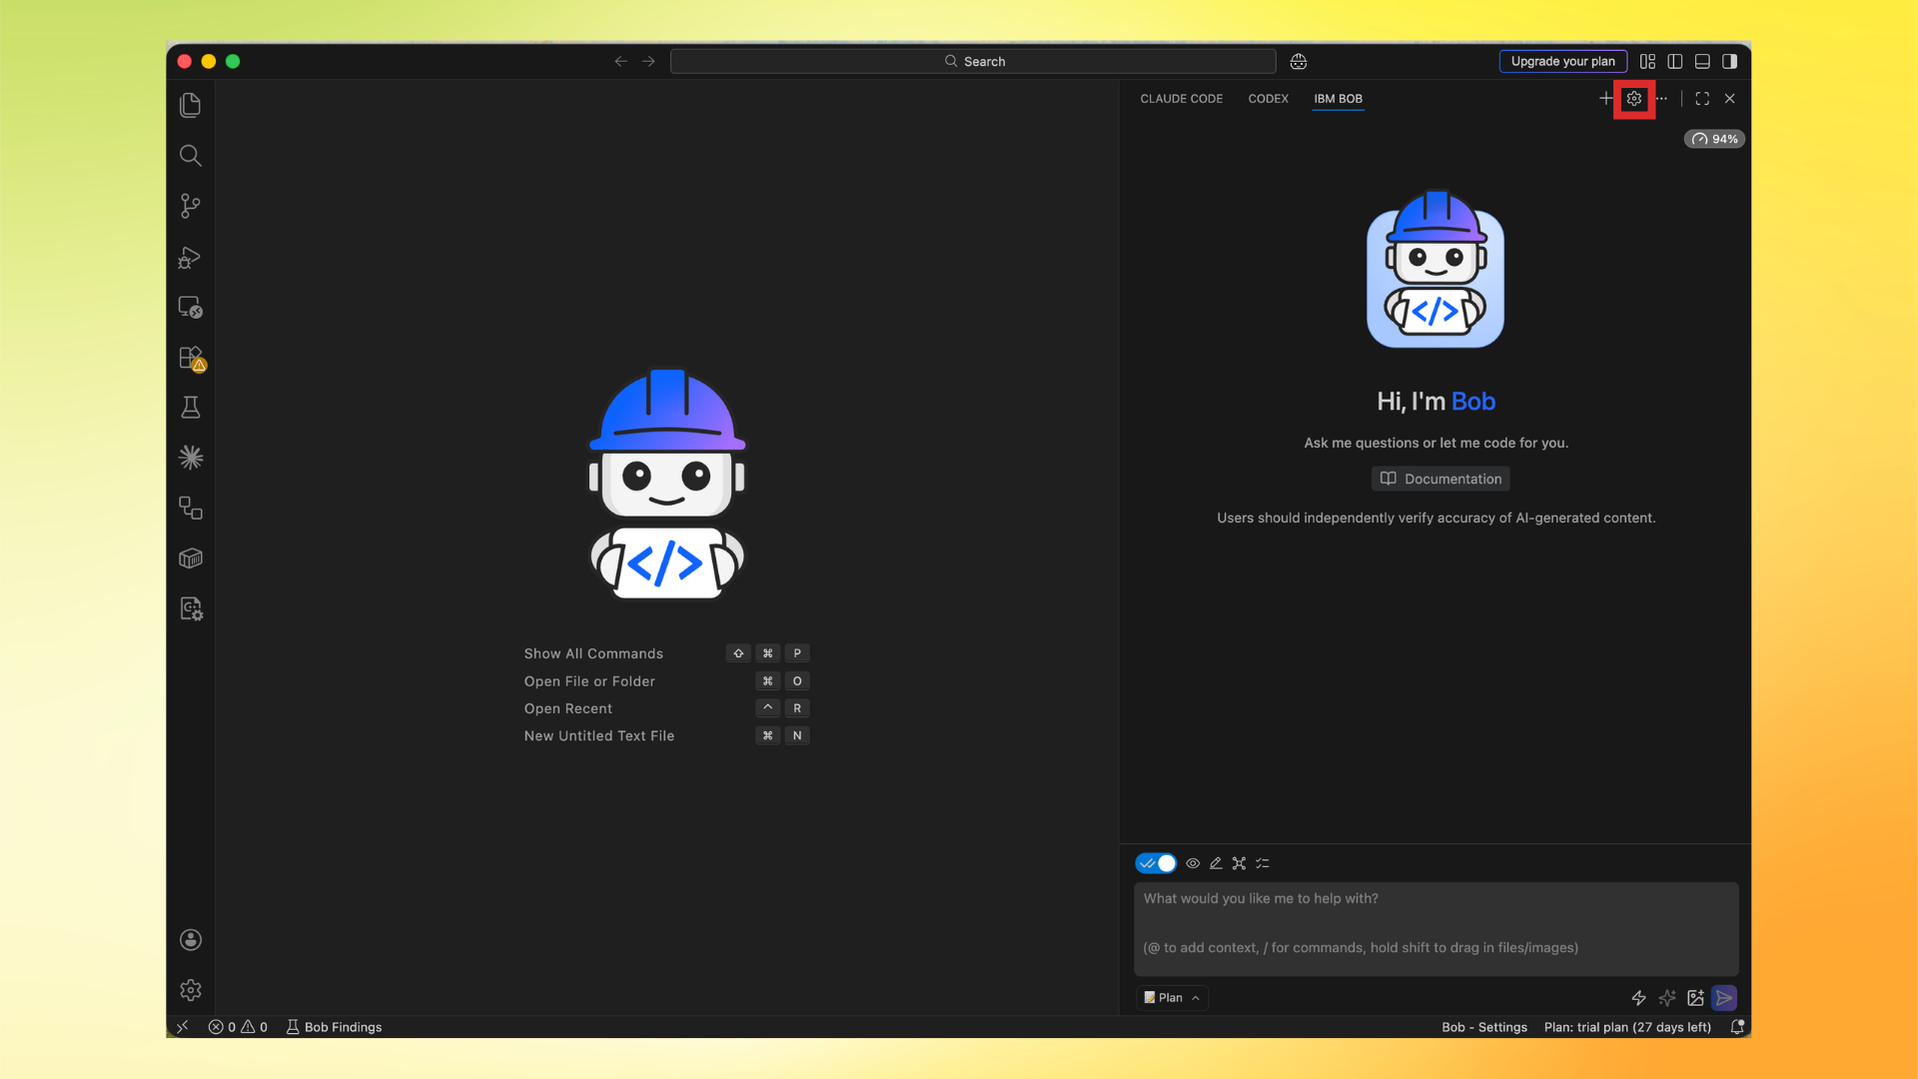Switch to the CLAUDE CODE tab
Image resolution: width=1918 pixels, height=1079 pixels.
(x=1181, y=98)
